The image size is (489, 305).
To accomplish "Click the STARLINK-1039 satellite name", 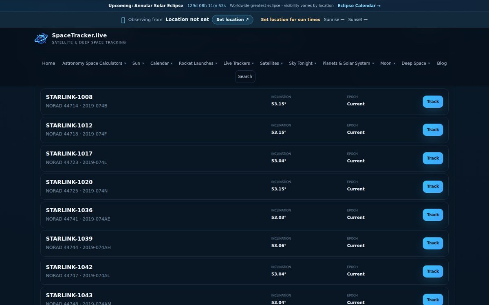I will click(x=69, y=239).
